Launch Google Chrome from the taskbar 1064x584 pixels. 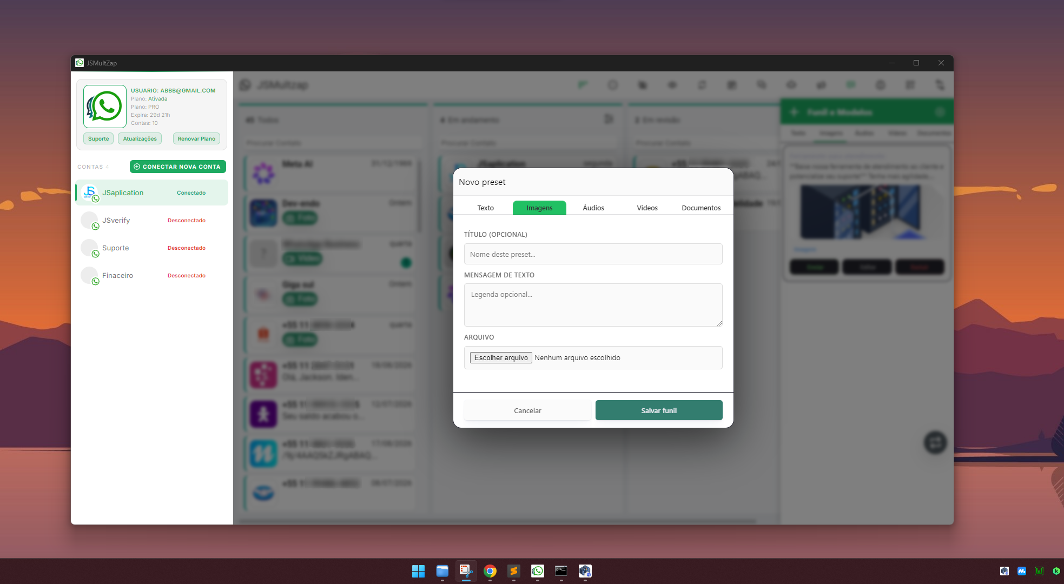click(490, 571)
